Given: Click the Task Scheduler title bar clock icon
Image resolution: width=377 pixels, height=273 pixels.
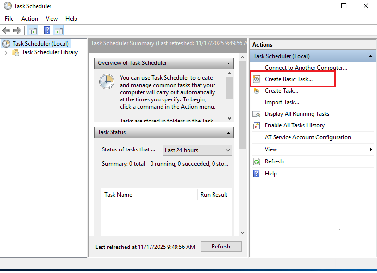Looking at the screenshot, I should tap(8, 6).
